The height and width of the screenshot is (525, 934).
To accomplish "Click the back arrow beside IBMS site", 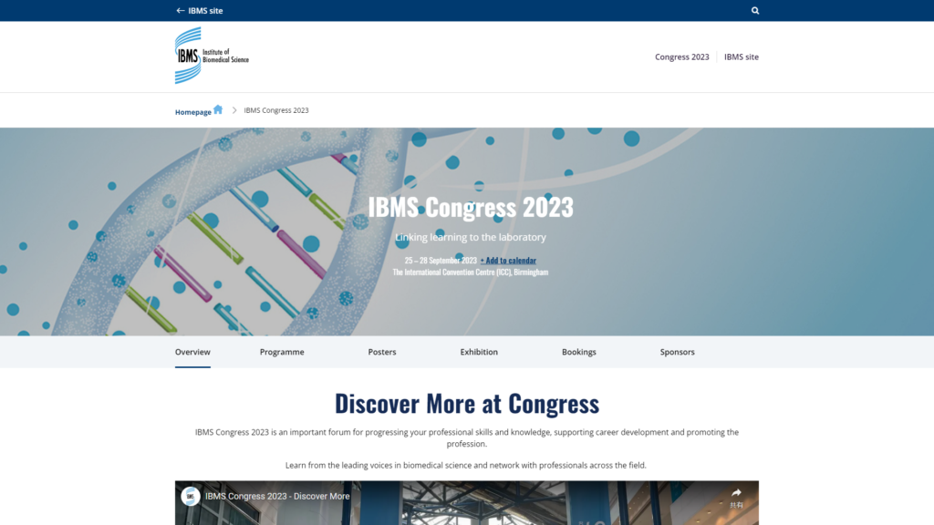I will click(x=180, y=11).
